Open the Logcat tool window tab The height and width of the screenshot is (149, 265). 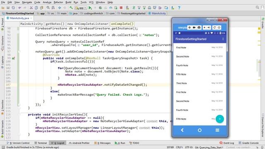[x=58, y=143]
